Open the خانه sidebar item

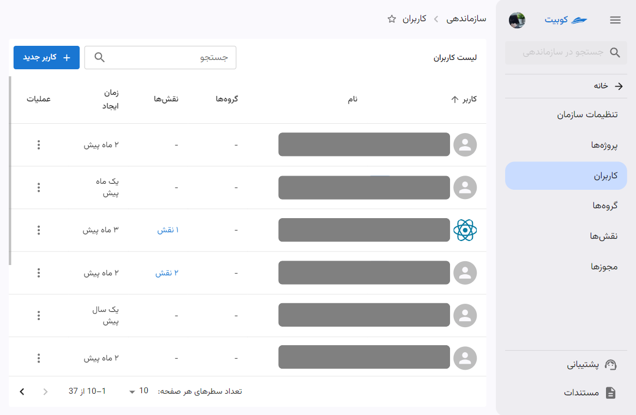(566, 86)
